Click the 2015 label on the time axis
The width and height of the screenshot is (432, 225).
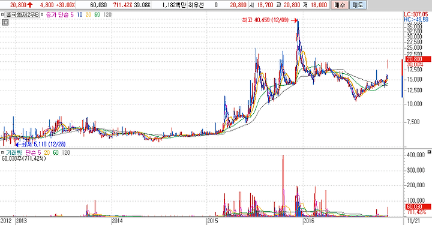click(x=212, y=221)
